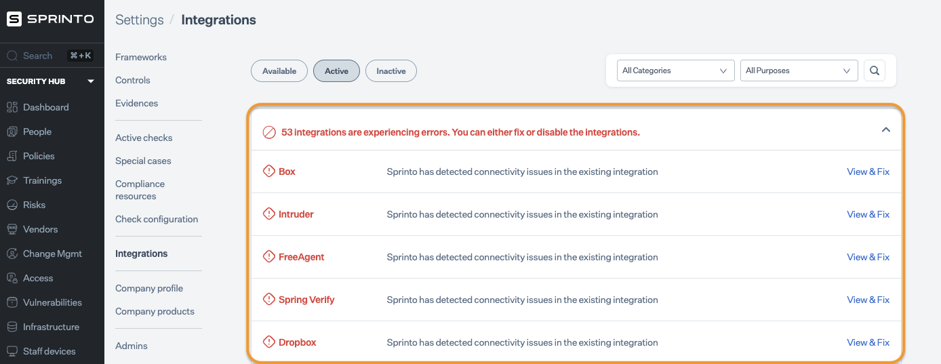Click the Dashboard icon in sidebar
Viewport: 941px width, 364px height.
click(x=12, y=107)
